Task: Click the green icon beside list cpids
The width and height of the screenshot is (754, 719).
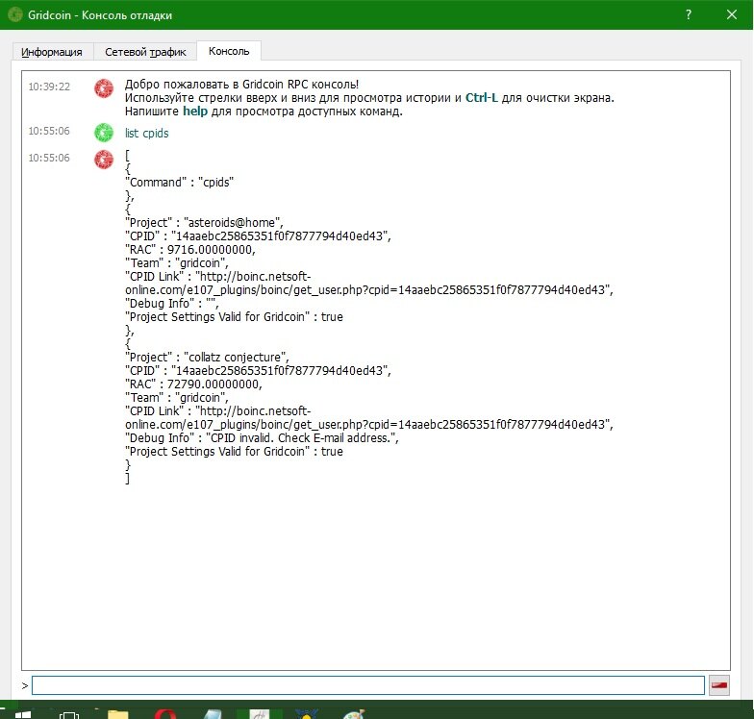Action: (104, 133)
